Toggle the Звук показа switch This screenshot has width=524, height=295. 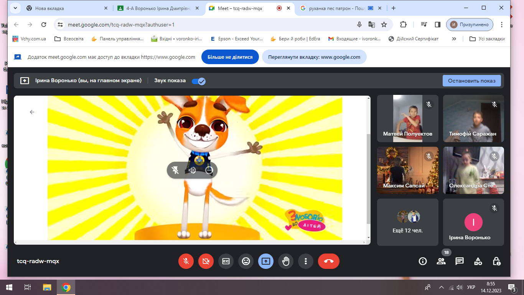(x=198, y=81)
